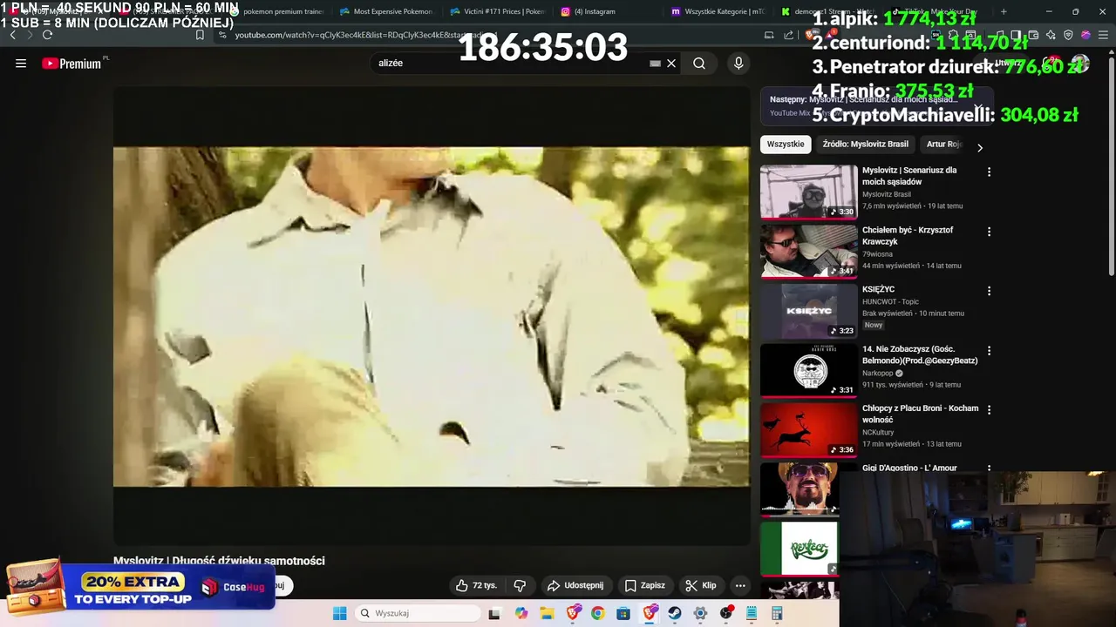1116x627 pixels.
Task: Create a clip with Klip button
Action: point(700,585)
